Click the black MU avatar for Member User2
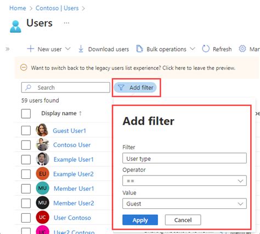260x234 pixels. [x=42, y=203]
